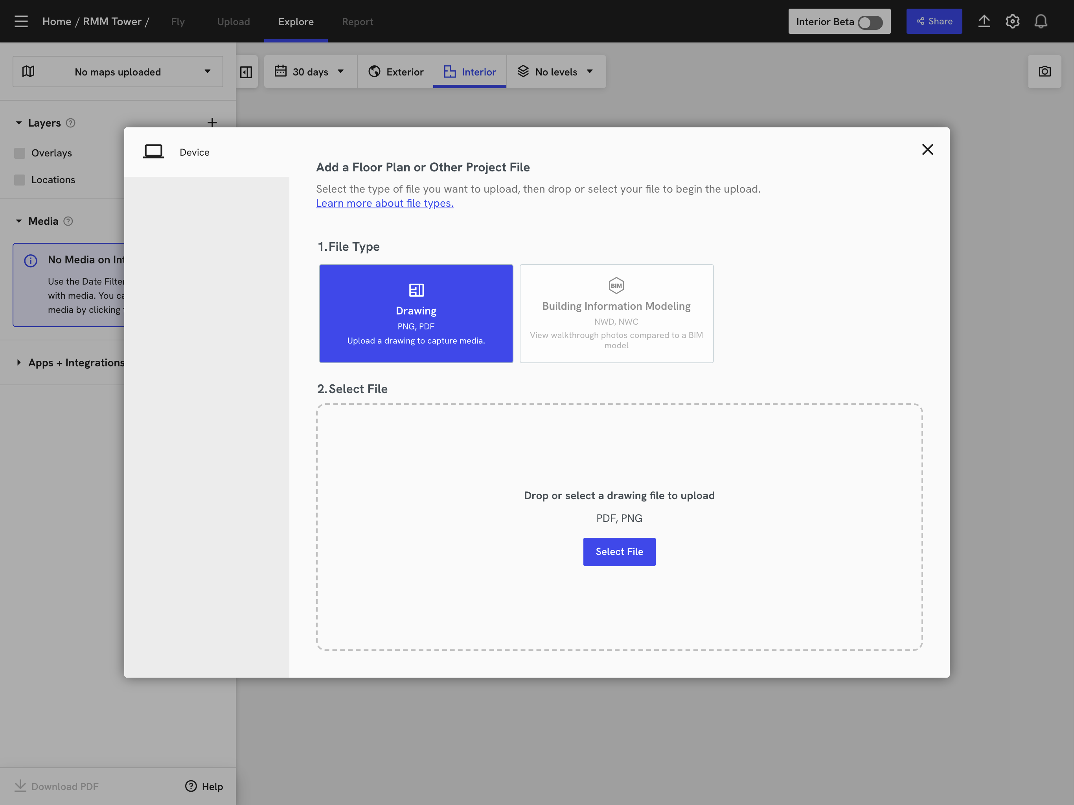Check the Locations checkbox
1074x805 pixels.
coord(20,180)
